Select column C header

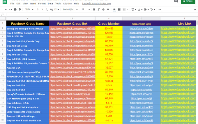click(x=109, y=18)
